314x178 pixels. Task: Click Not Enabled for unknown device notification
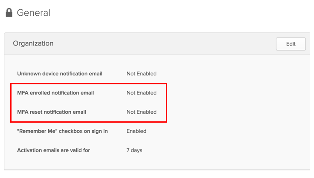point(141,74)
